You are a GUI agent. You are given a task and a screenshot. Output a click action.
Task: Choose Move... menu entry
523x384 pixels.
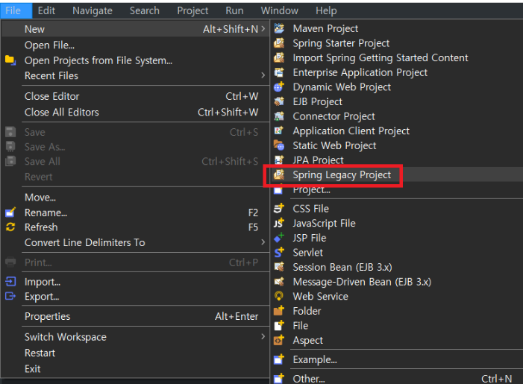pos(135,198)
